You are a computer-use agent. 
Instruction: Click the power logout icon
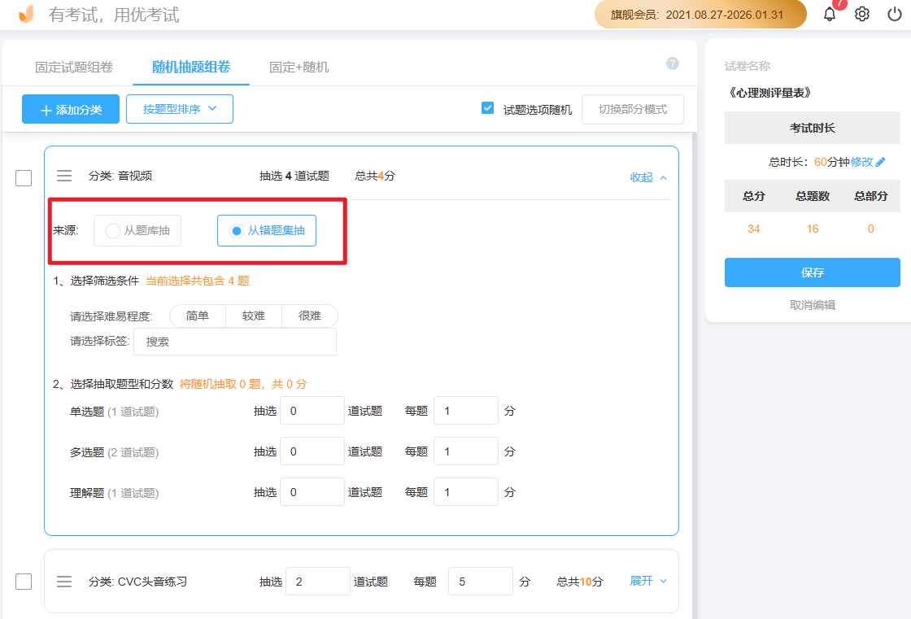point(893,14)
